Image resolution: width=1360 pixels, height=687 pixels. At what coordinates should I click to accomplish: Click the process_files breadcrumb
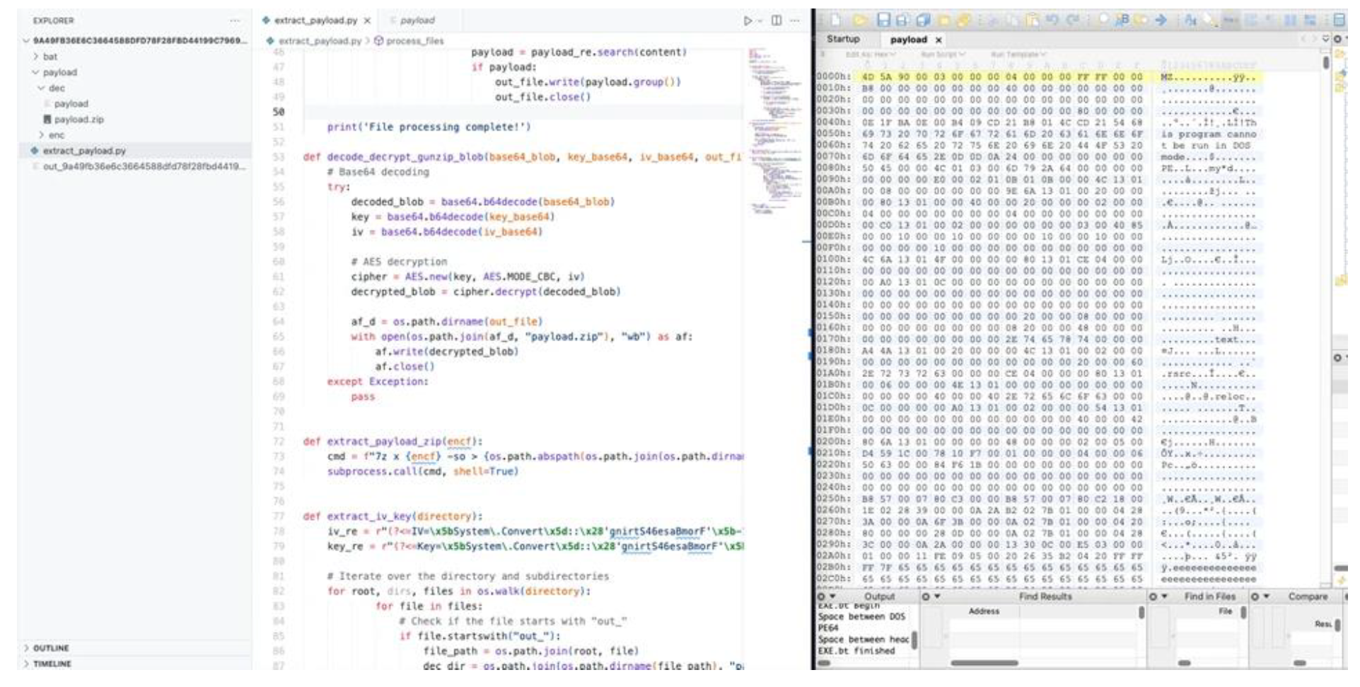pyautogui.click(x=414, y=41)
